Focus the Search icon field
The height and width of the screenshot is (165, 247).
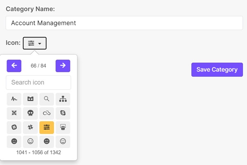tap(38, 82)
